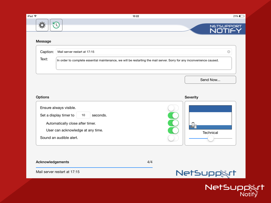Click the timer seconds field showing 10
The image size is (271, 203).
[83, 115]
